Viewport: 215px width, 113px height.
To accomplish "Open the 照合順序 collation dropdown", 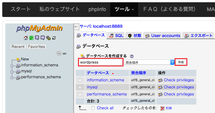I will coord(149,62).
